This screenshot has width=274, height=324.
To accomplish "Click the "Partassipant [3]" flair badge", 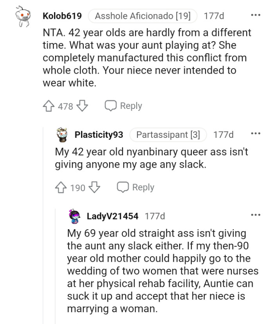I will click(168, 134).
